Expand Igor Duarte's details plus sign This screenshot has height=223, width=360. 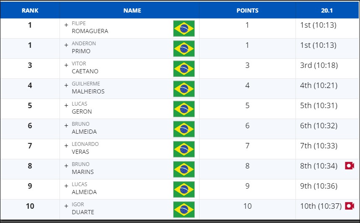click(66, 206)
